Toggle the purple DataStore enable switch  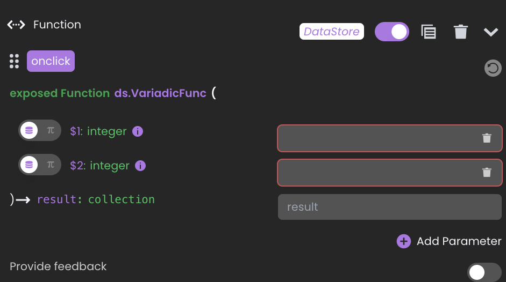click(x=392, y=32)
